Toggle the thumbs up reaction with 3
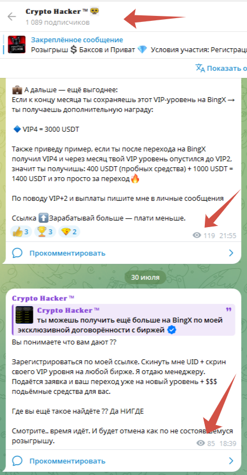247x475 pixels. (21, 233)
